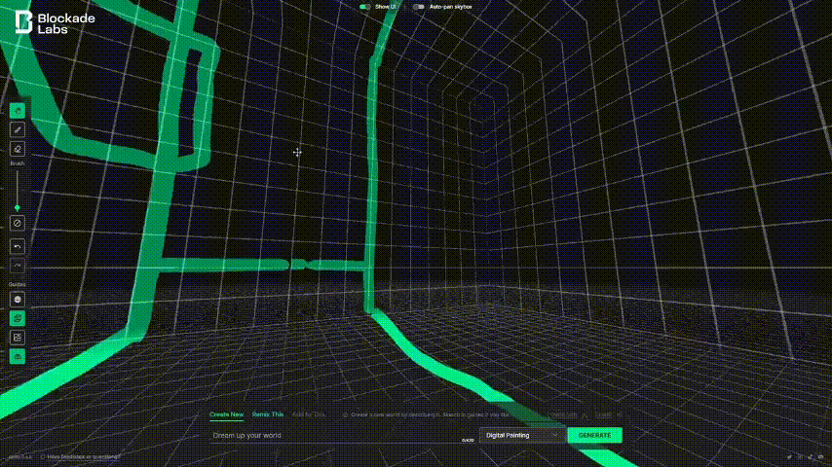Toggle the cube grid guide icon

click(x=18, y=318)
